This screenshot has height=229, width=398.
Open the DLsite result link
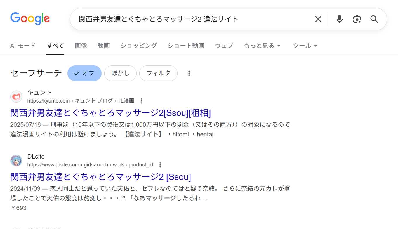click(x=100, y=177)
